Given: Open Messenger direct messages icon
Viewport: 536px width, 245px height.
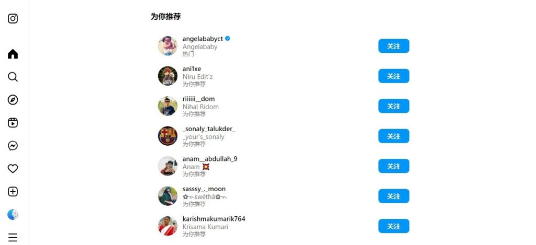Looking at the screenshot, I should [13, 146].
